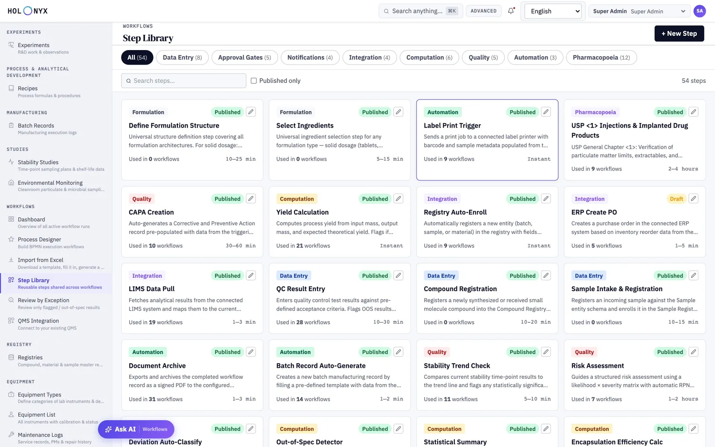The image size is (715, 447).
Task: Edit the Select Ingredients step
Action: (x=398, y=112)
